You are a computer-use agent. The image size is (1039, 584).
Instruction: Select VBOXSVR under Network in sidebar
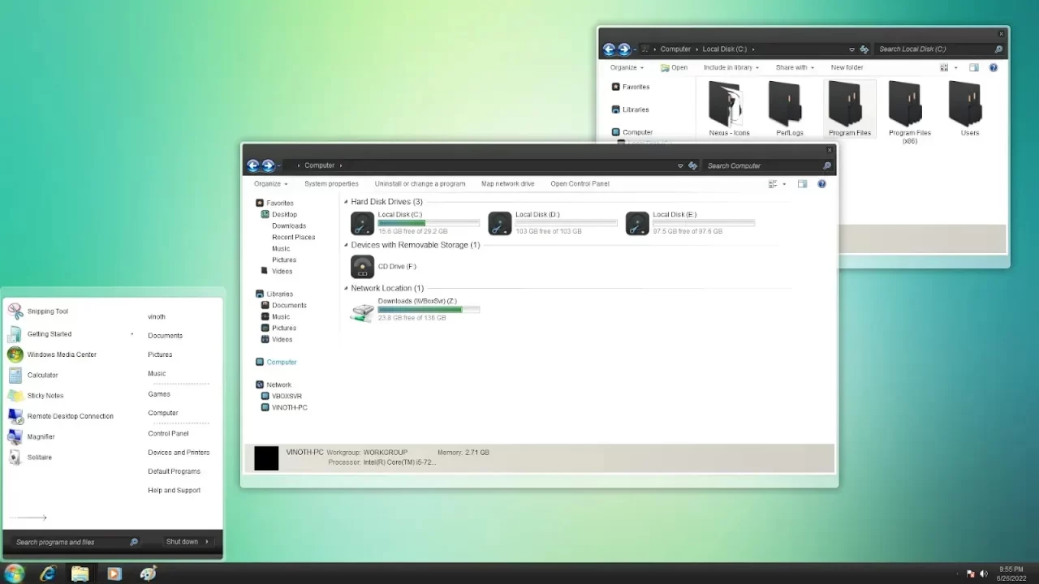click(287, 397)
